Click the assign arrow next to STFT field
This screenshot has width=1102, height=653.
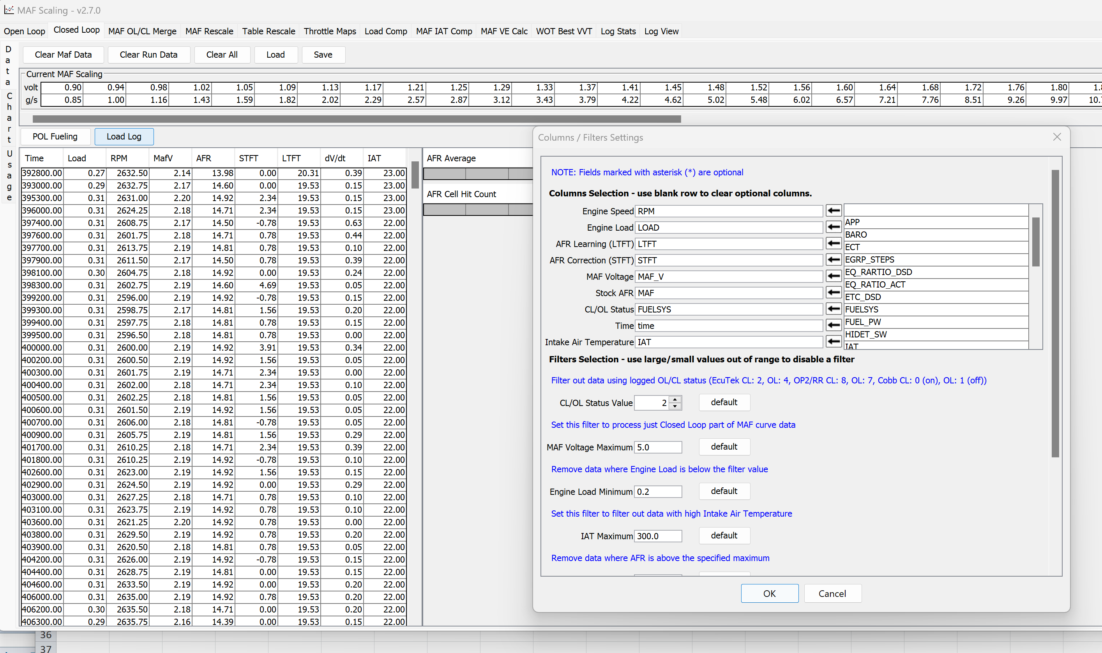(x=833, y=259)
